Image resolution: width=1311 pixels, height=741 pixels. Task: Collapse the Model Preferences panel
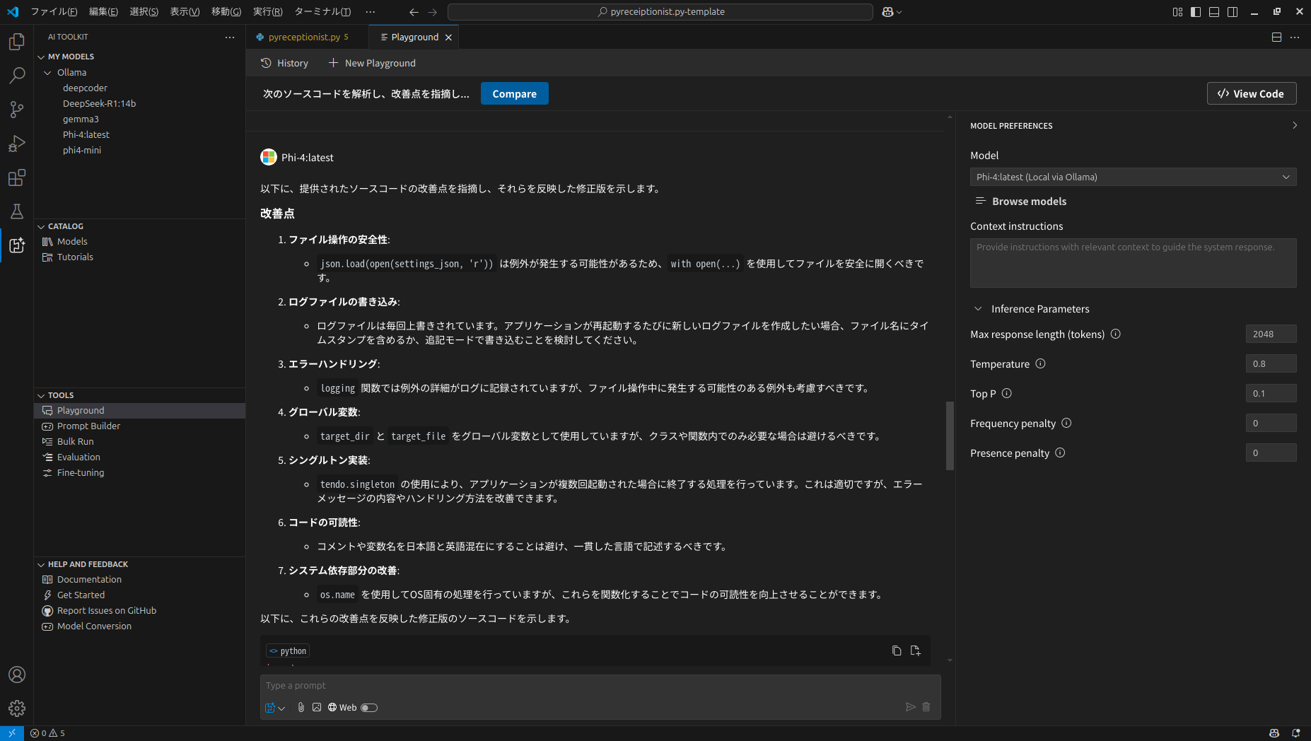pos(1295,125)
